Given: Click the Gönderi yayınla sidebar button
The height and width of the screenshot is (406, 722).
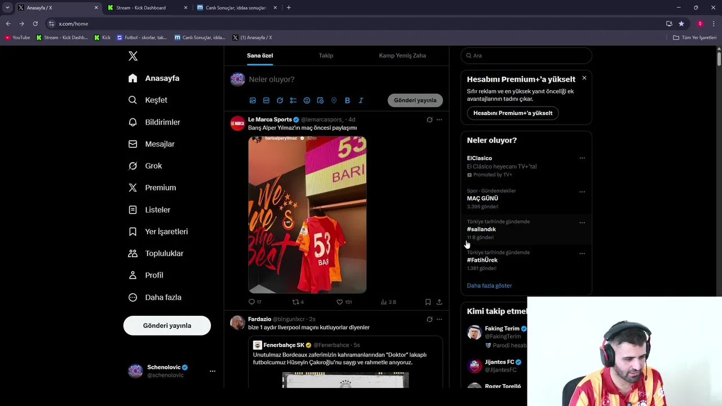Looking at the screenshot, I should click(167, 325).
